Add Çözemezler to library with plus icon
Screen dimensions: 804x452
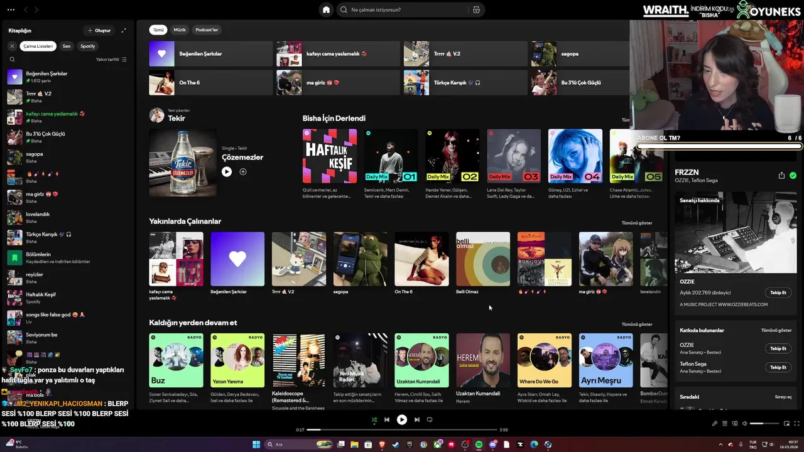[243, 171]
